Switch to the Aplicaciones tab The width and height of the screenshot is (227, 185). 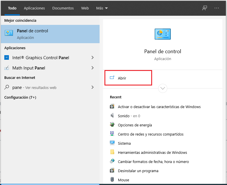(34, 8)
